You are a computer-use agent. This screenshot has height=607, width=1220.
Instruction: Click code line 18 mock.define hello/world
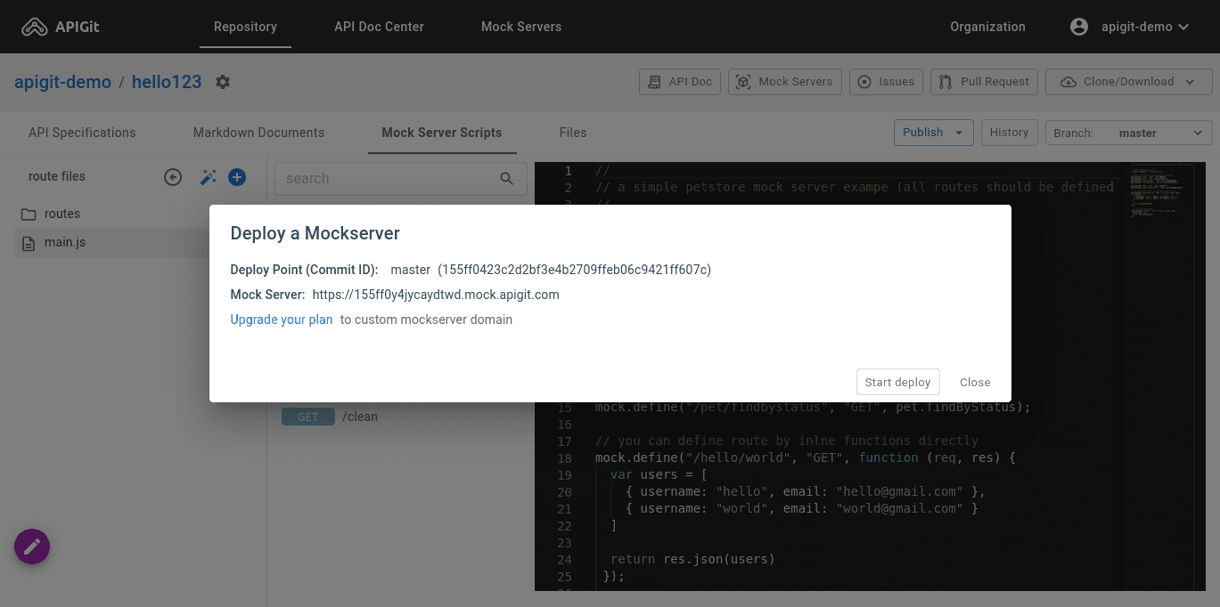point(806,457)
